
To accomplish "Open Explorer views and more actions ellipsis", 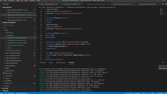I will [34, 4].
